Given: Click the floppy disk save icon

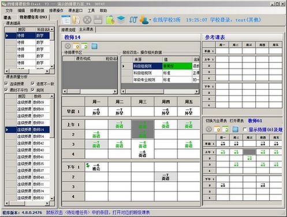Looking at the screenshot, I should (98, 20).
